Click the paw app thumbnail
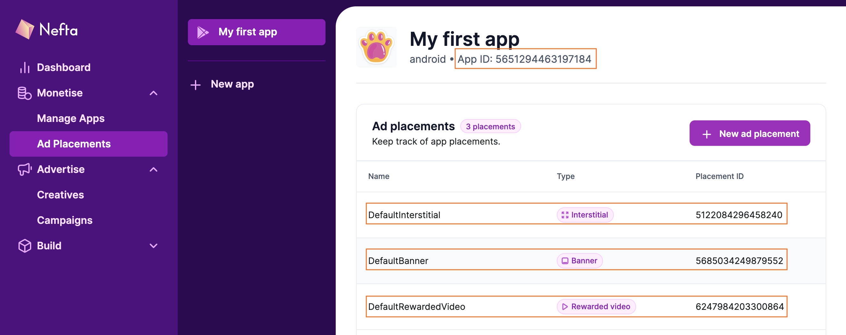 tap(376, 47)
